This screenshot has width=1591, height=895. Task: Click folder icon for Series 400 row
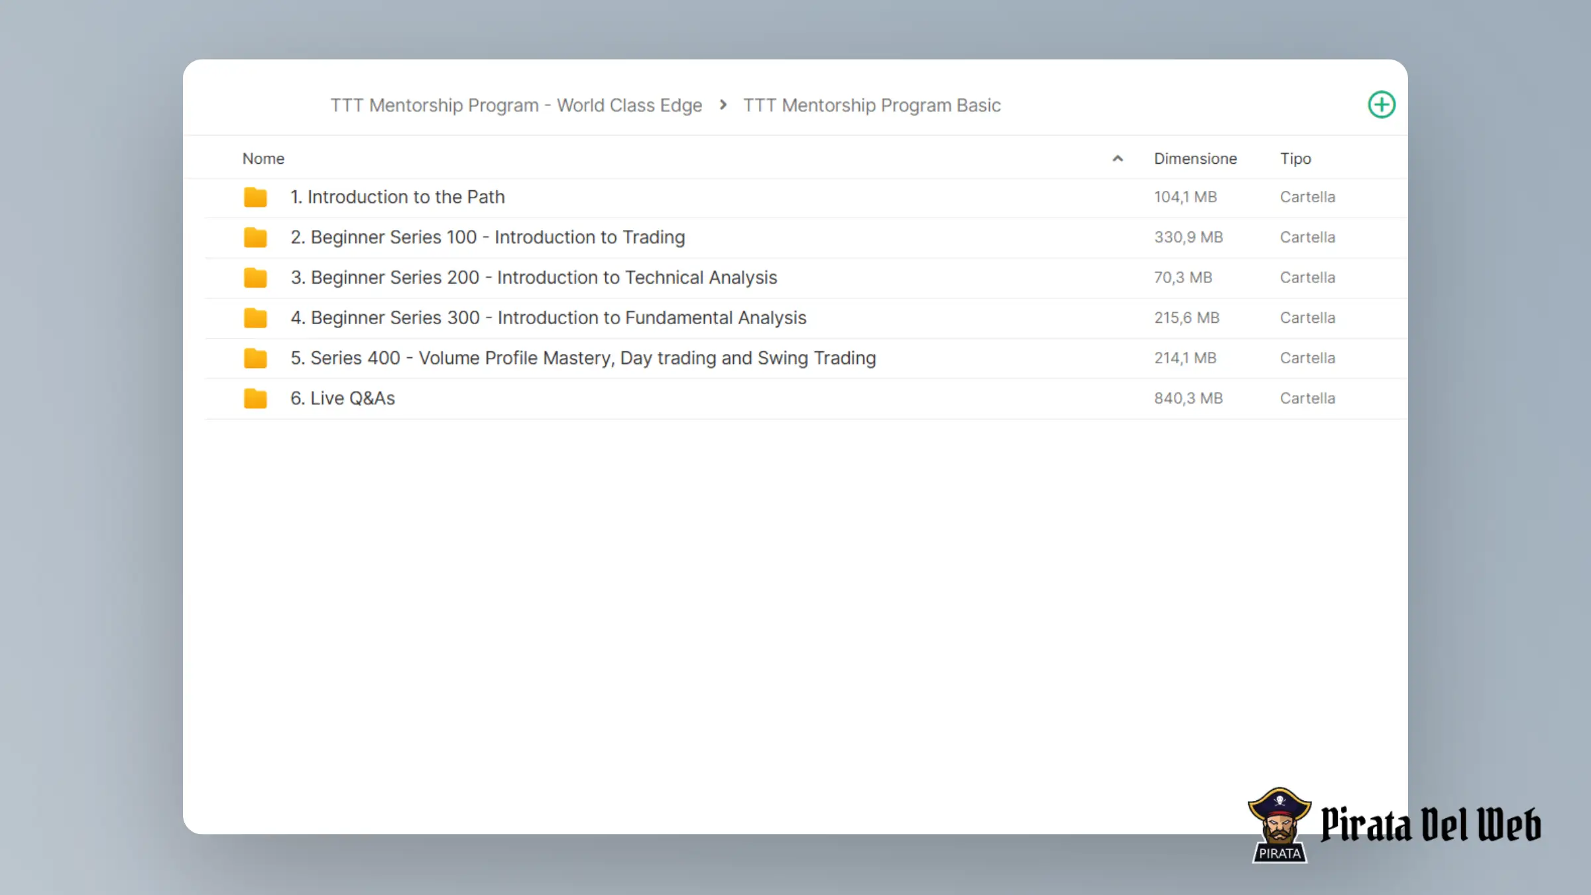255,358
